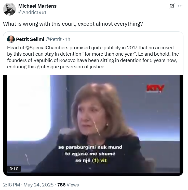
Task: Open Grok actions icon beside more options
Action: (172, 6)
